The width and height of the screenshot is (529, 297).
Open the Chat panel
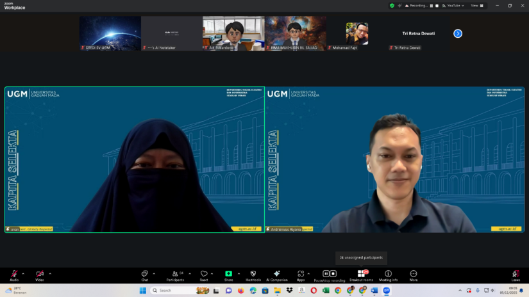145,274
